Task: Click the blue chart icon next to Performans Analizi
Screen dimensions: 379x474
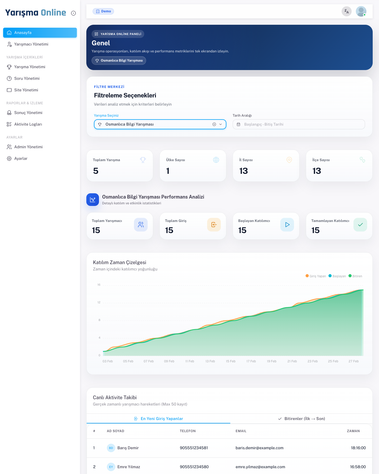Action: tap(93, 200)
